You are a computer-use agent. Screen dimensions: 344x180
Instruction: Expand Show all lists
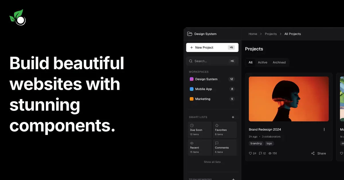click(x=212, y=162)
